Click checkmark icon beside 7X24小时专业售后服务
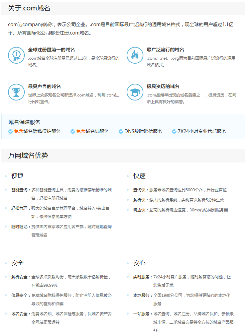Viewport: 249px width, 336px height. [x=174, y=131]
